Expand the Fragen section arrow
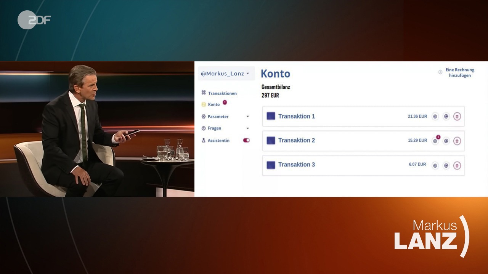488x274 pixels. [248, 128]
